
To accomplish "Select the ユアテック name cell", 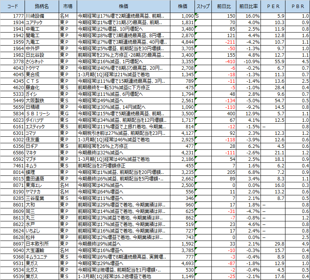I will [42, 23].
